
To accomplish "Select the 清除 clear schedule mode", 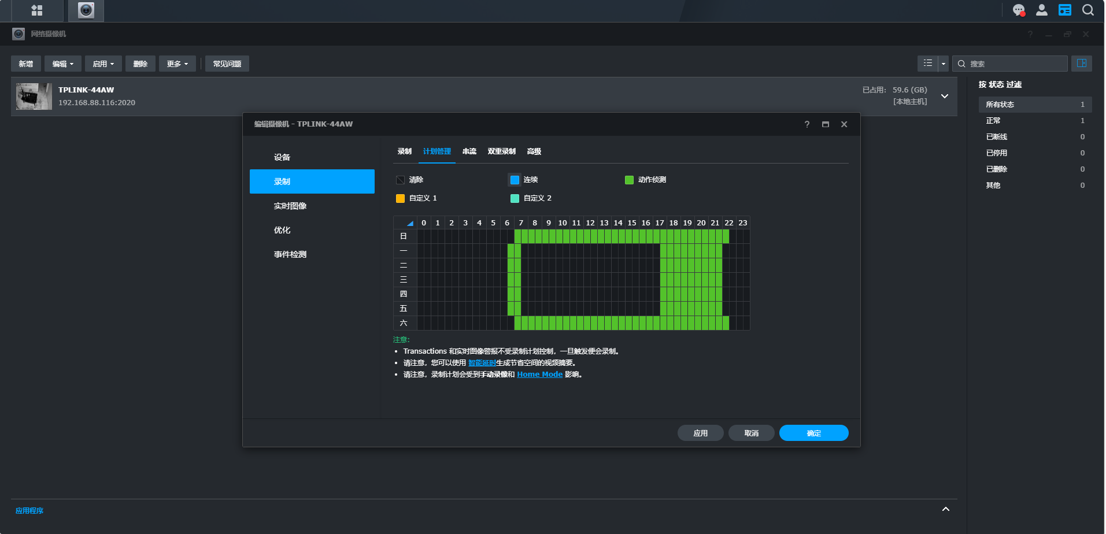I will [400, 180].
